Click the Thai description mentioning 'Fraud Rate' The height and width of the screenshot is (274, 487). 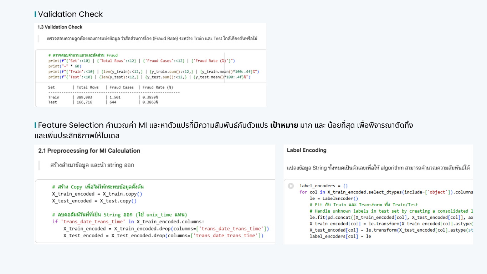tap(152, 38)
